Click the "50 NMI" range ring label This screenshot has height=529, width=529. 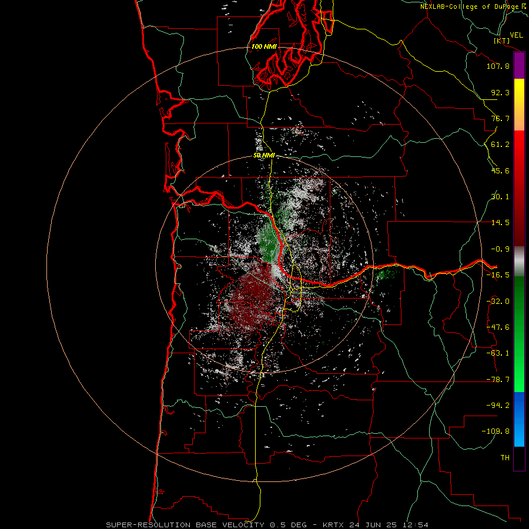click(264, 156)
